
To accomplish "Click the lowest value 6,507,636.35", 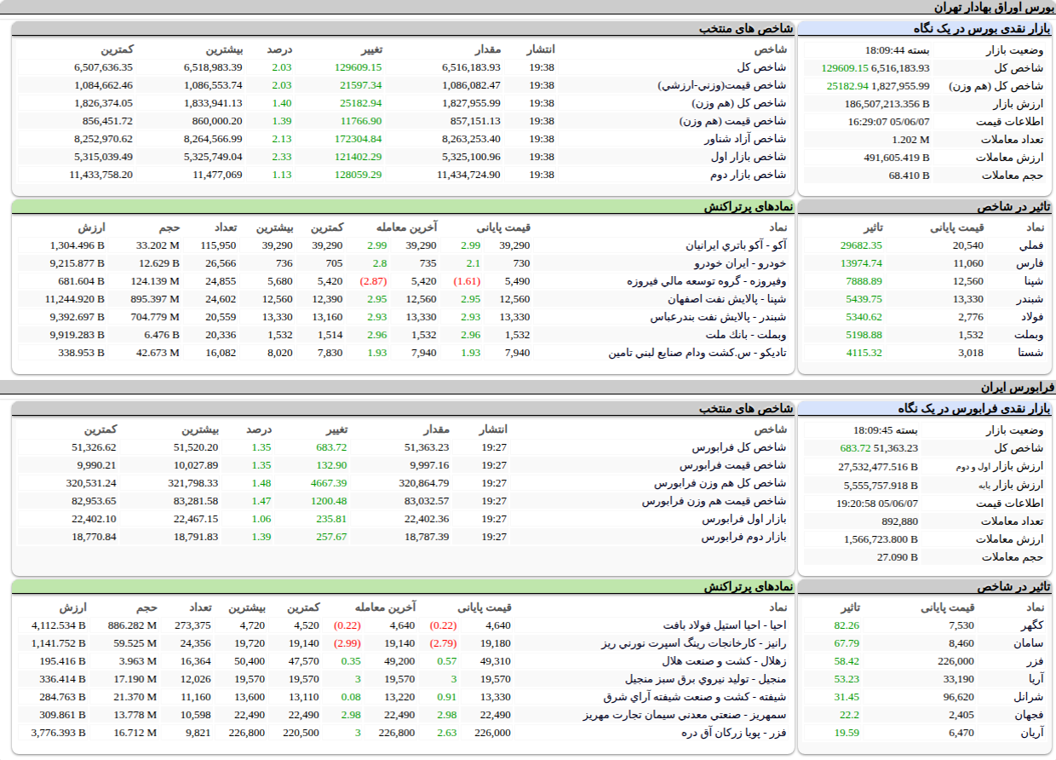I will tap(103, 67).
